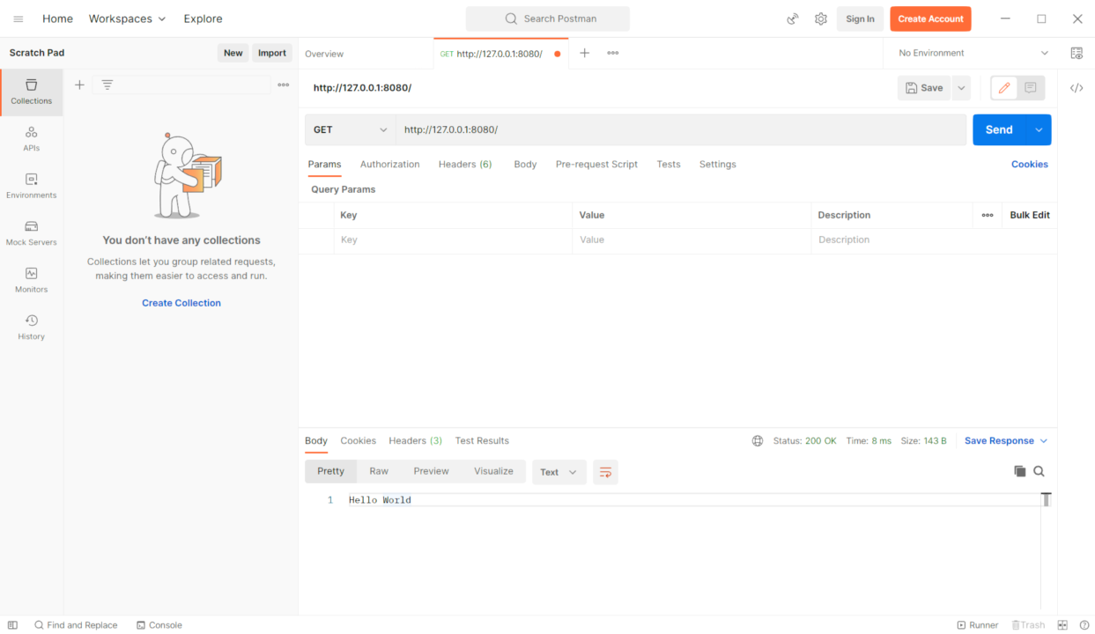
Task: Click the query param Key input cell
Action: click(453, 240)
